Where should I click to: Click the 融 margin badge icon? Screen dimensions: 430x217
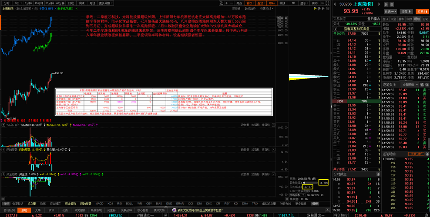386,4
